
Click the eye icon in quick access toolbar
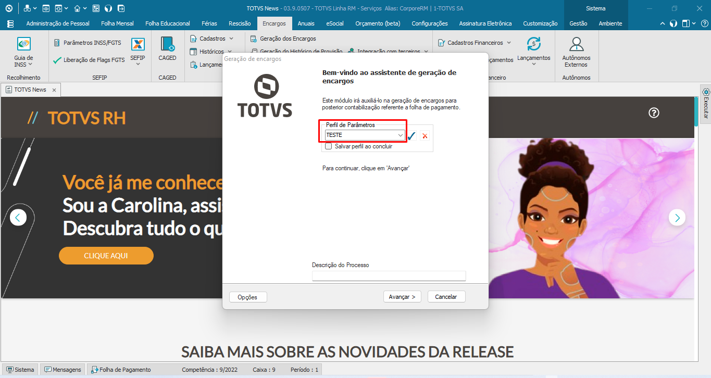pyautogui.click(x=46, y=8)
